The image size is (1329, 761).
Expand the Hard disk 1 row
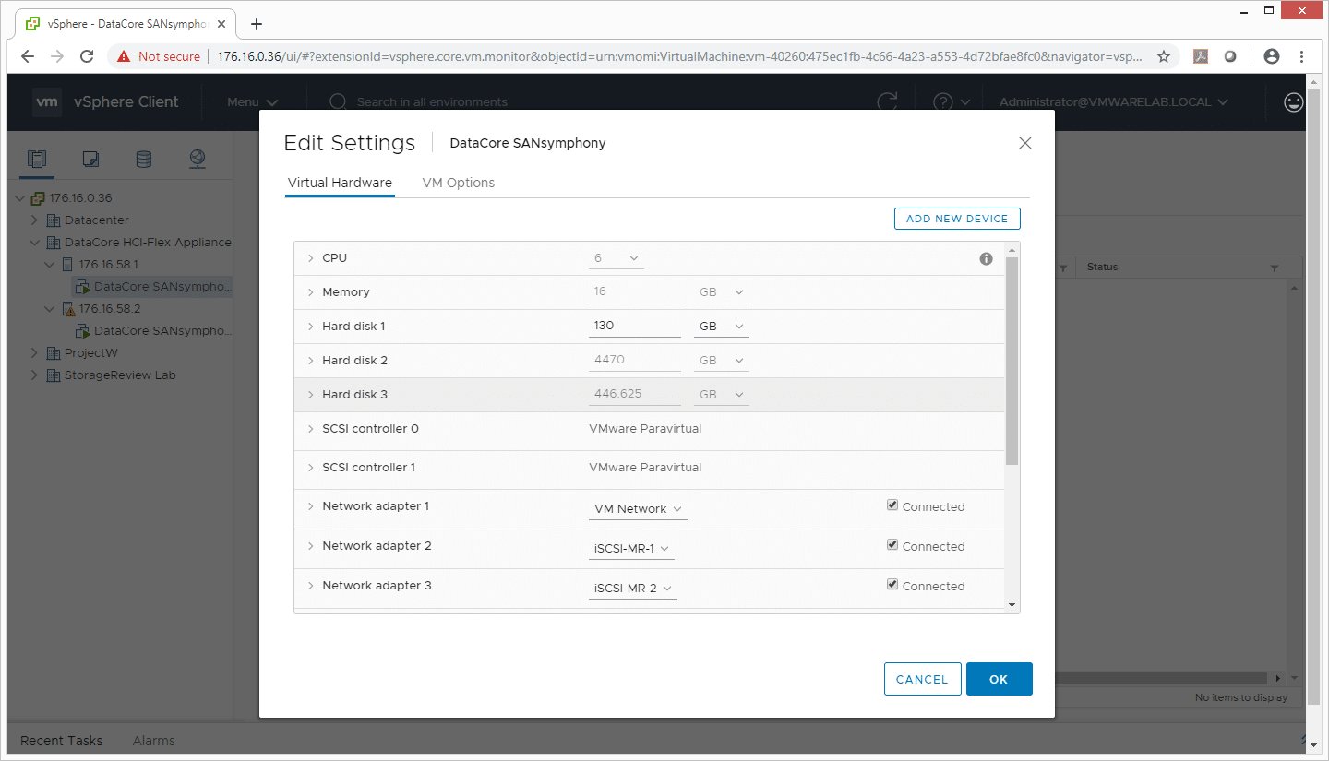[x=310, y=327]
